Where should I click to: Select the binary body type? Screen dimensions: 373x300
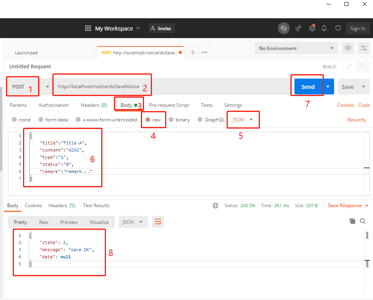pyautogui.click(x=179, y=120)
